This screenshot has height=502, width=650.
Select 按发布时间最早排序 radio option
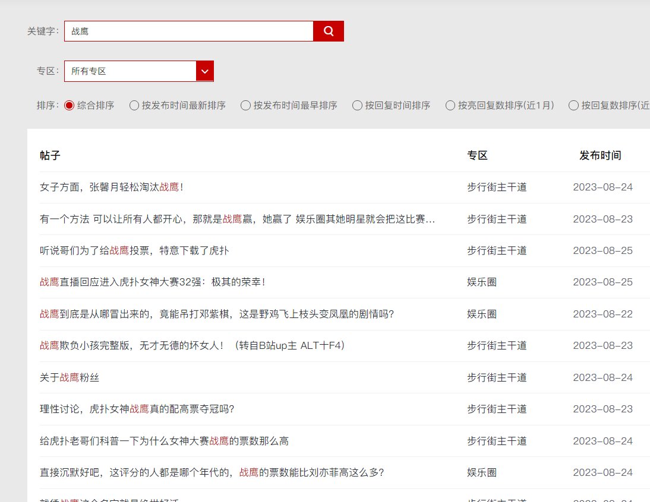tap(245, 106)
